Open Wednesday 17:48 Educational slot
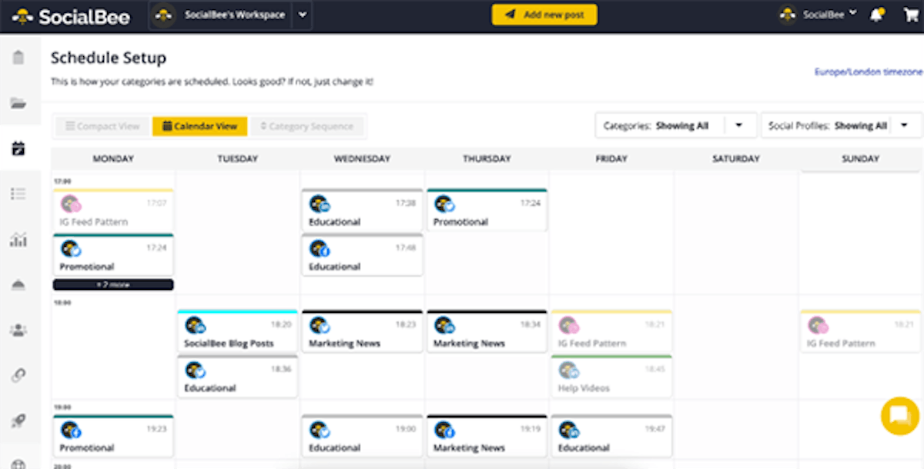The image size is (924, 469). pyautogui.click(x=362, y=254)
